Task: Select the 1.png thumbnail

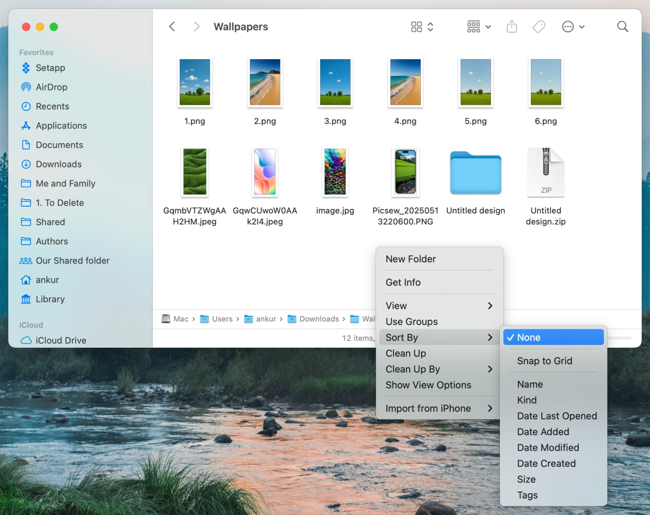Action: [x=195, y=82]
